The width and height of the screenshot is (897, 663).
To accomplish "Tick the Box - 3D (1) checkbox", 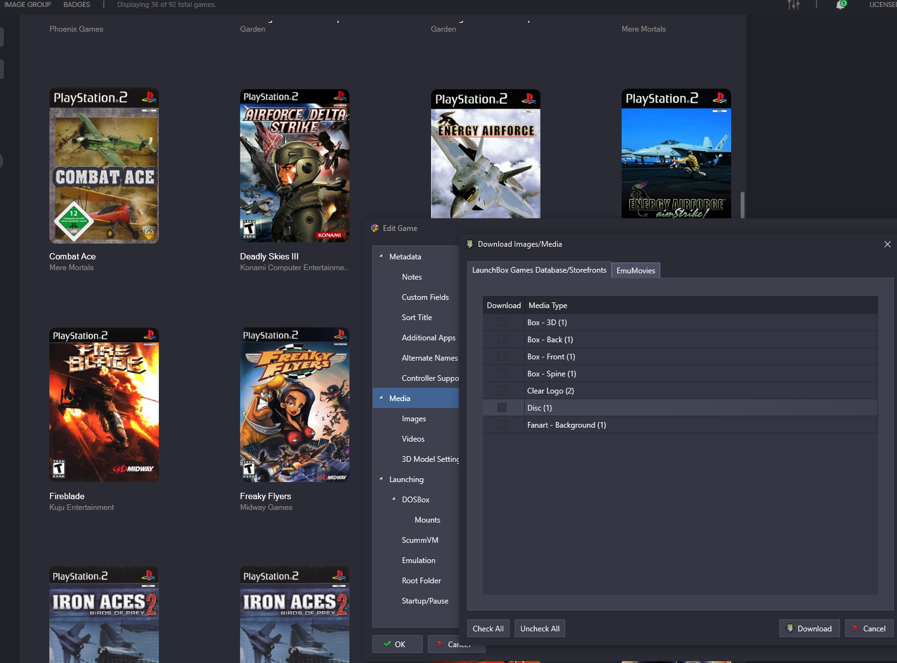I will (x=502, y=322).
